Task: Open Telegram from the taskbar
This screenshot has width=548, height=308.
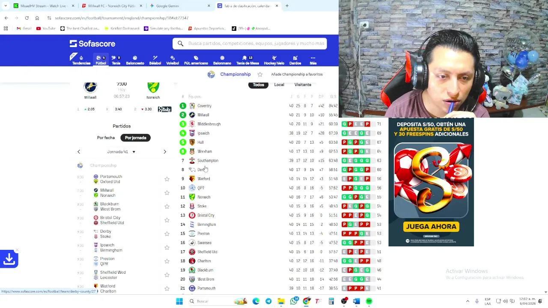Action: tap(268, 302)
